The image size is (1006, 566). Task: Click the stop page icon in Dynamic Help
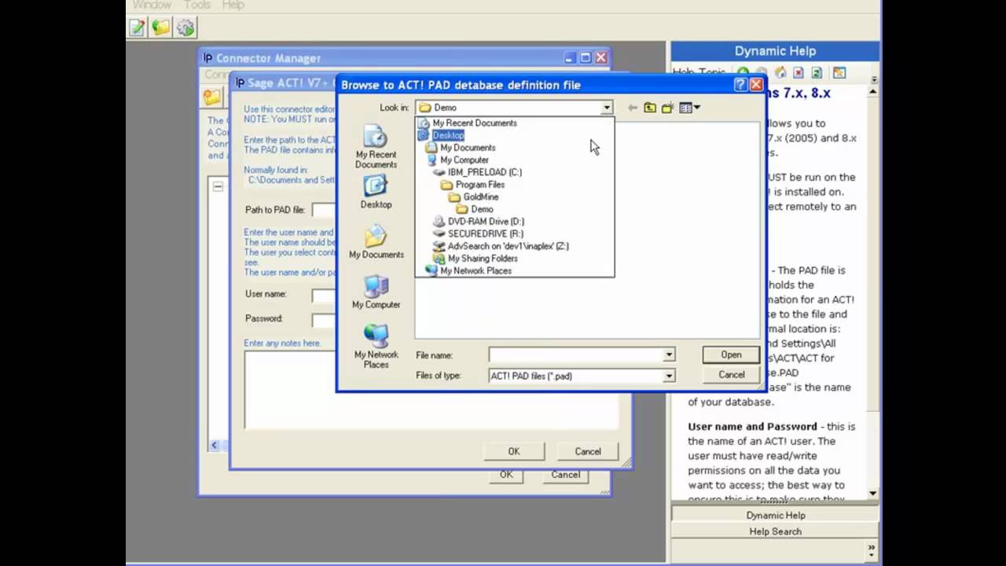(x=799, y=72)
